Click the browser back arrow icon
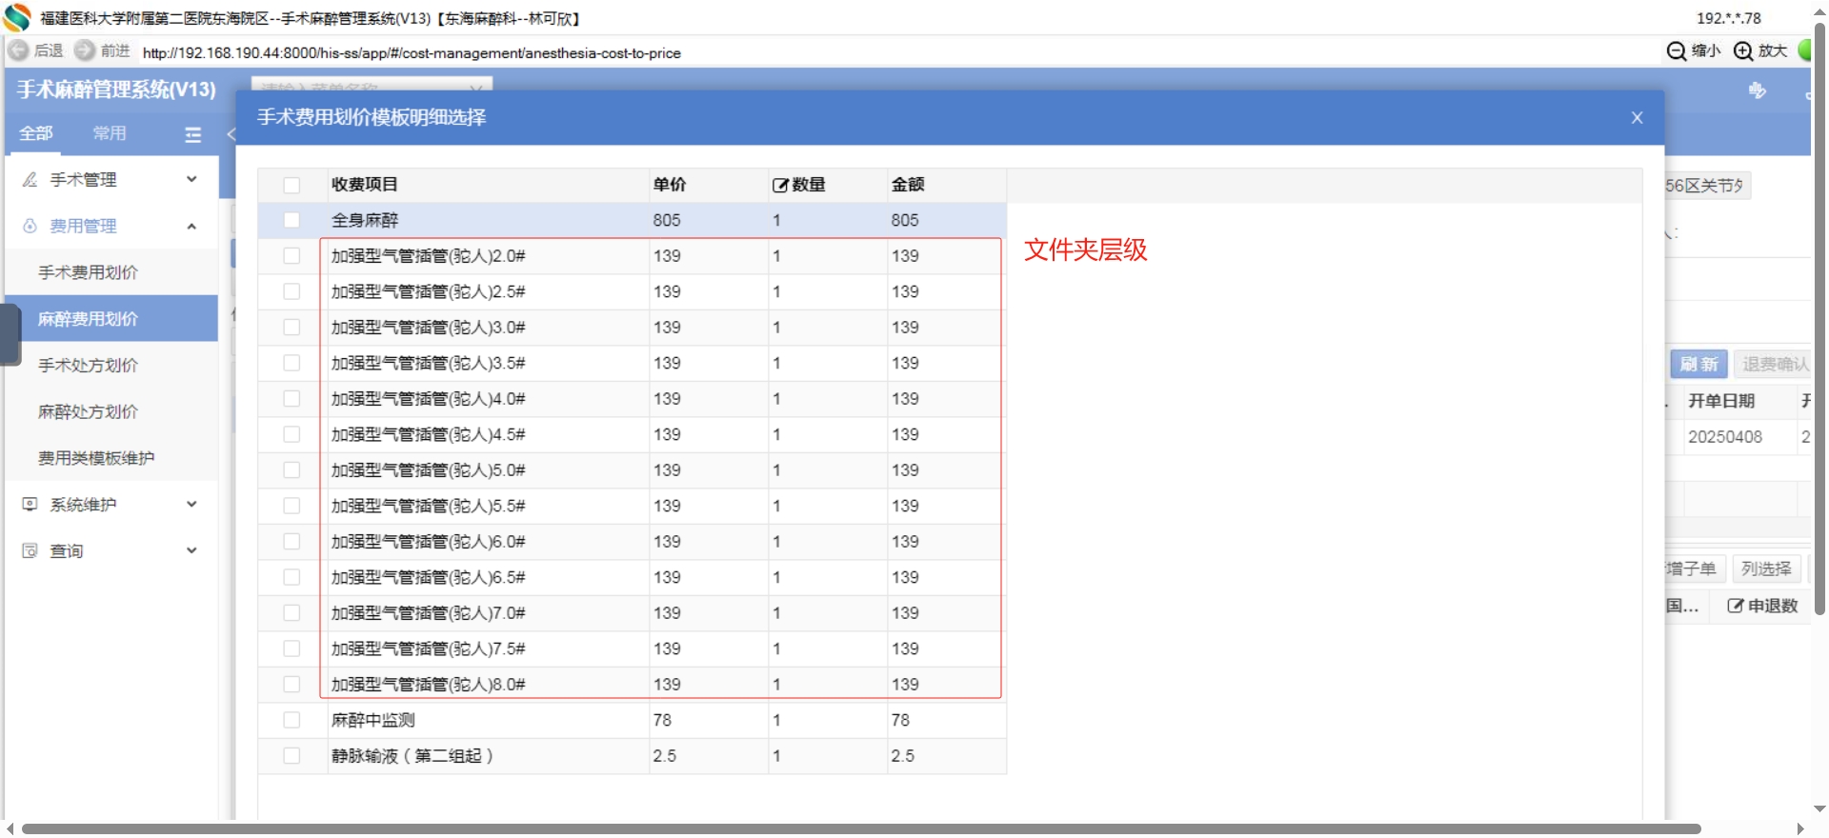 18,50
